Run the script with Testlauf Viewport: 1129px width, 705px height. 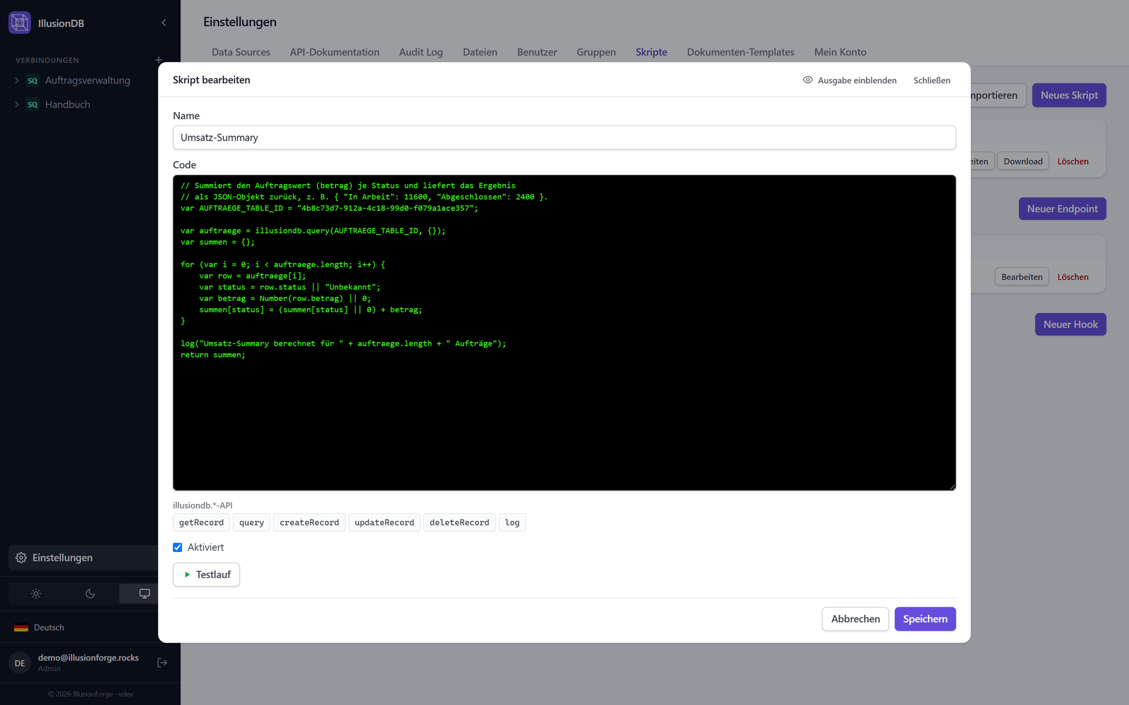(x=207, y=575)
